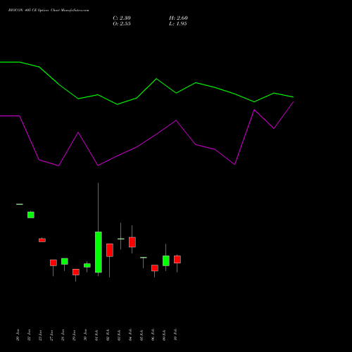
Task: Click the red candle body above 27 Jan
Action: click(54, 263)
